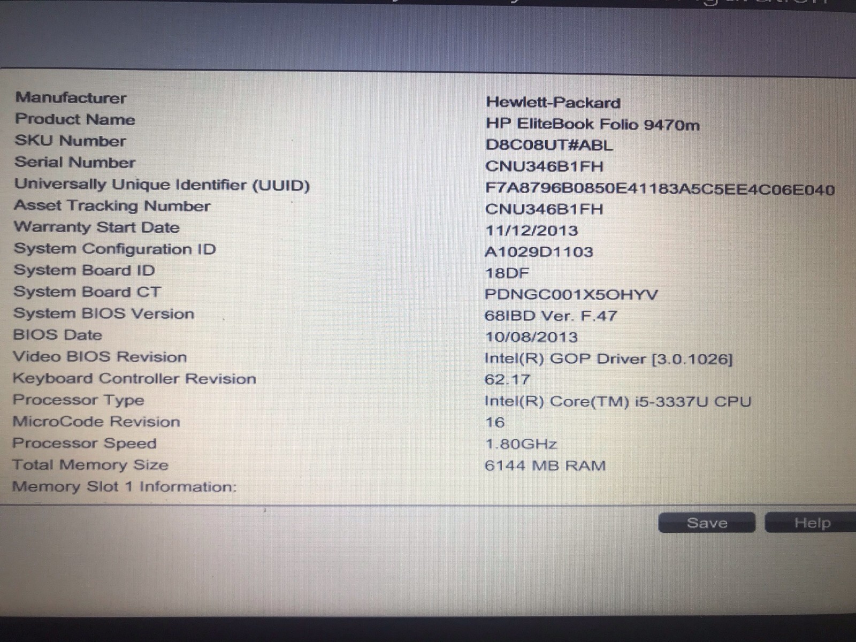Select the Manufacturer label
Screen dimensions: 856x642
[71, 98]
